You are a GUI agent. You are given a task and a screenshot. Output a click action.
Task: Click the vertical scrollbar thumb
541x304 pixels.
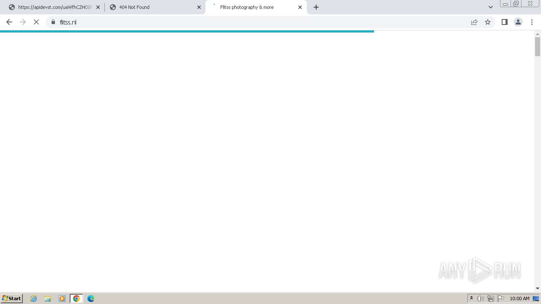pos(538,46)
